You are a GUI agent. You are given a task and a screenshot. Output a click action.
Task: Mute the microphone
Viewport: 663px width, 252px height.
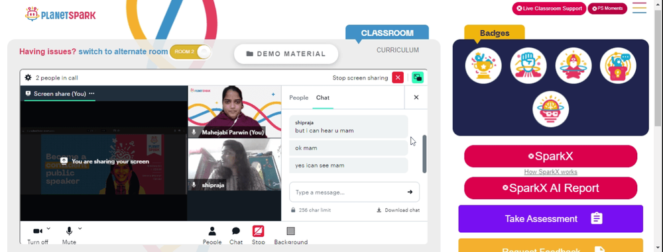(69, 235)
